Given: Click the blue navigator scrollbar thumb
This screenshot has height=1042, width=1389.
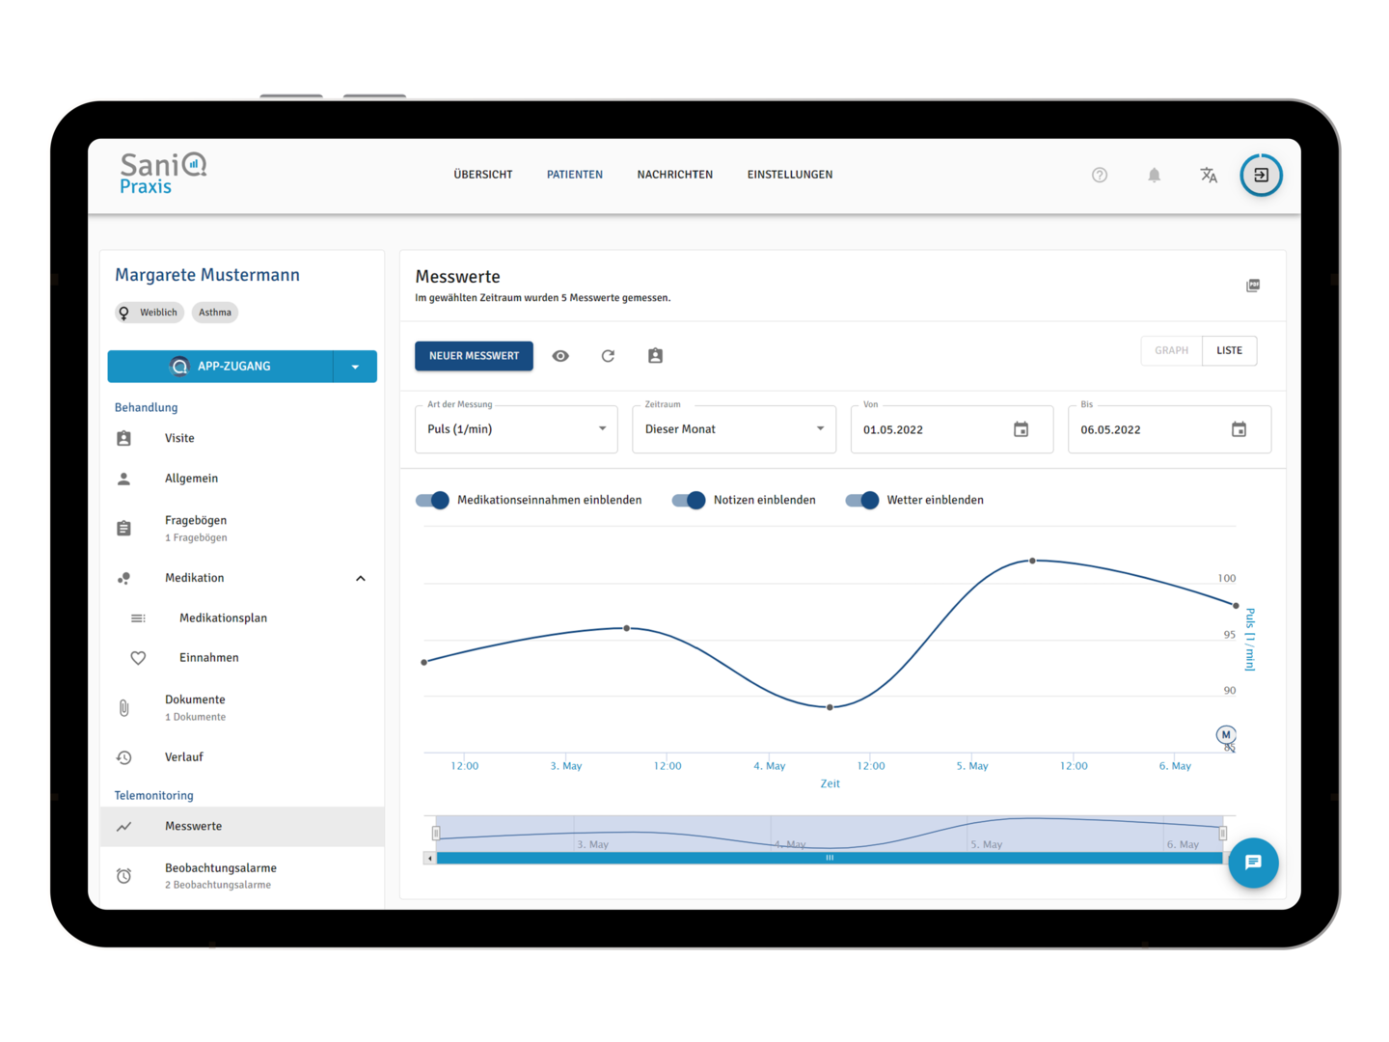Looking at the screenshot, I should pyautogui.click(x=830, y=858).
